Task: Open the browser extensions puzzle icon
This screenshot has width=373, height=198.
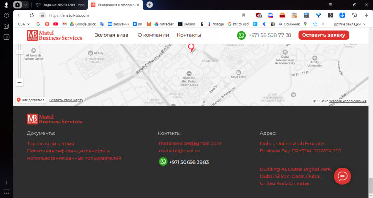Action: tap(355, 15)
